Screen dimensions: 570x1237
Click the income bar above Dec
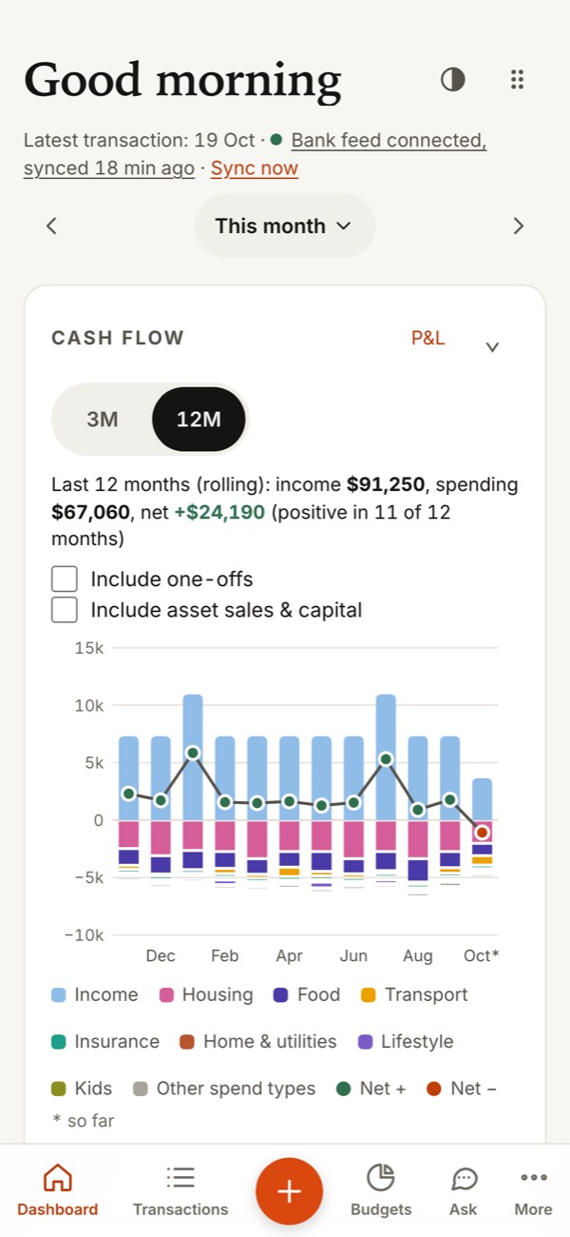click(x=161, y=778)
